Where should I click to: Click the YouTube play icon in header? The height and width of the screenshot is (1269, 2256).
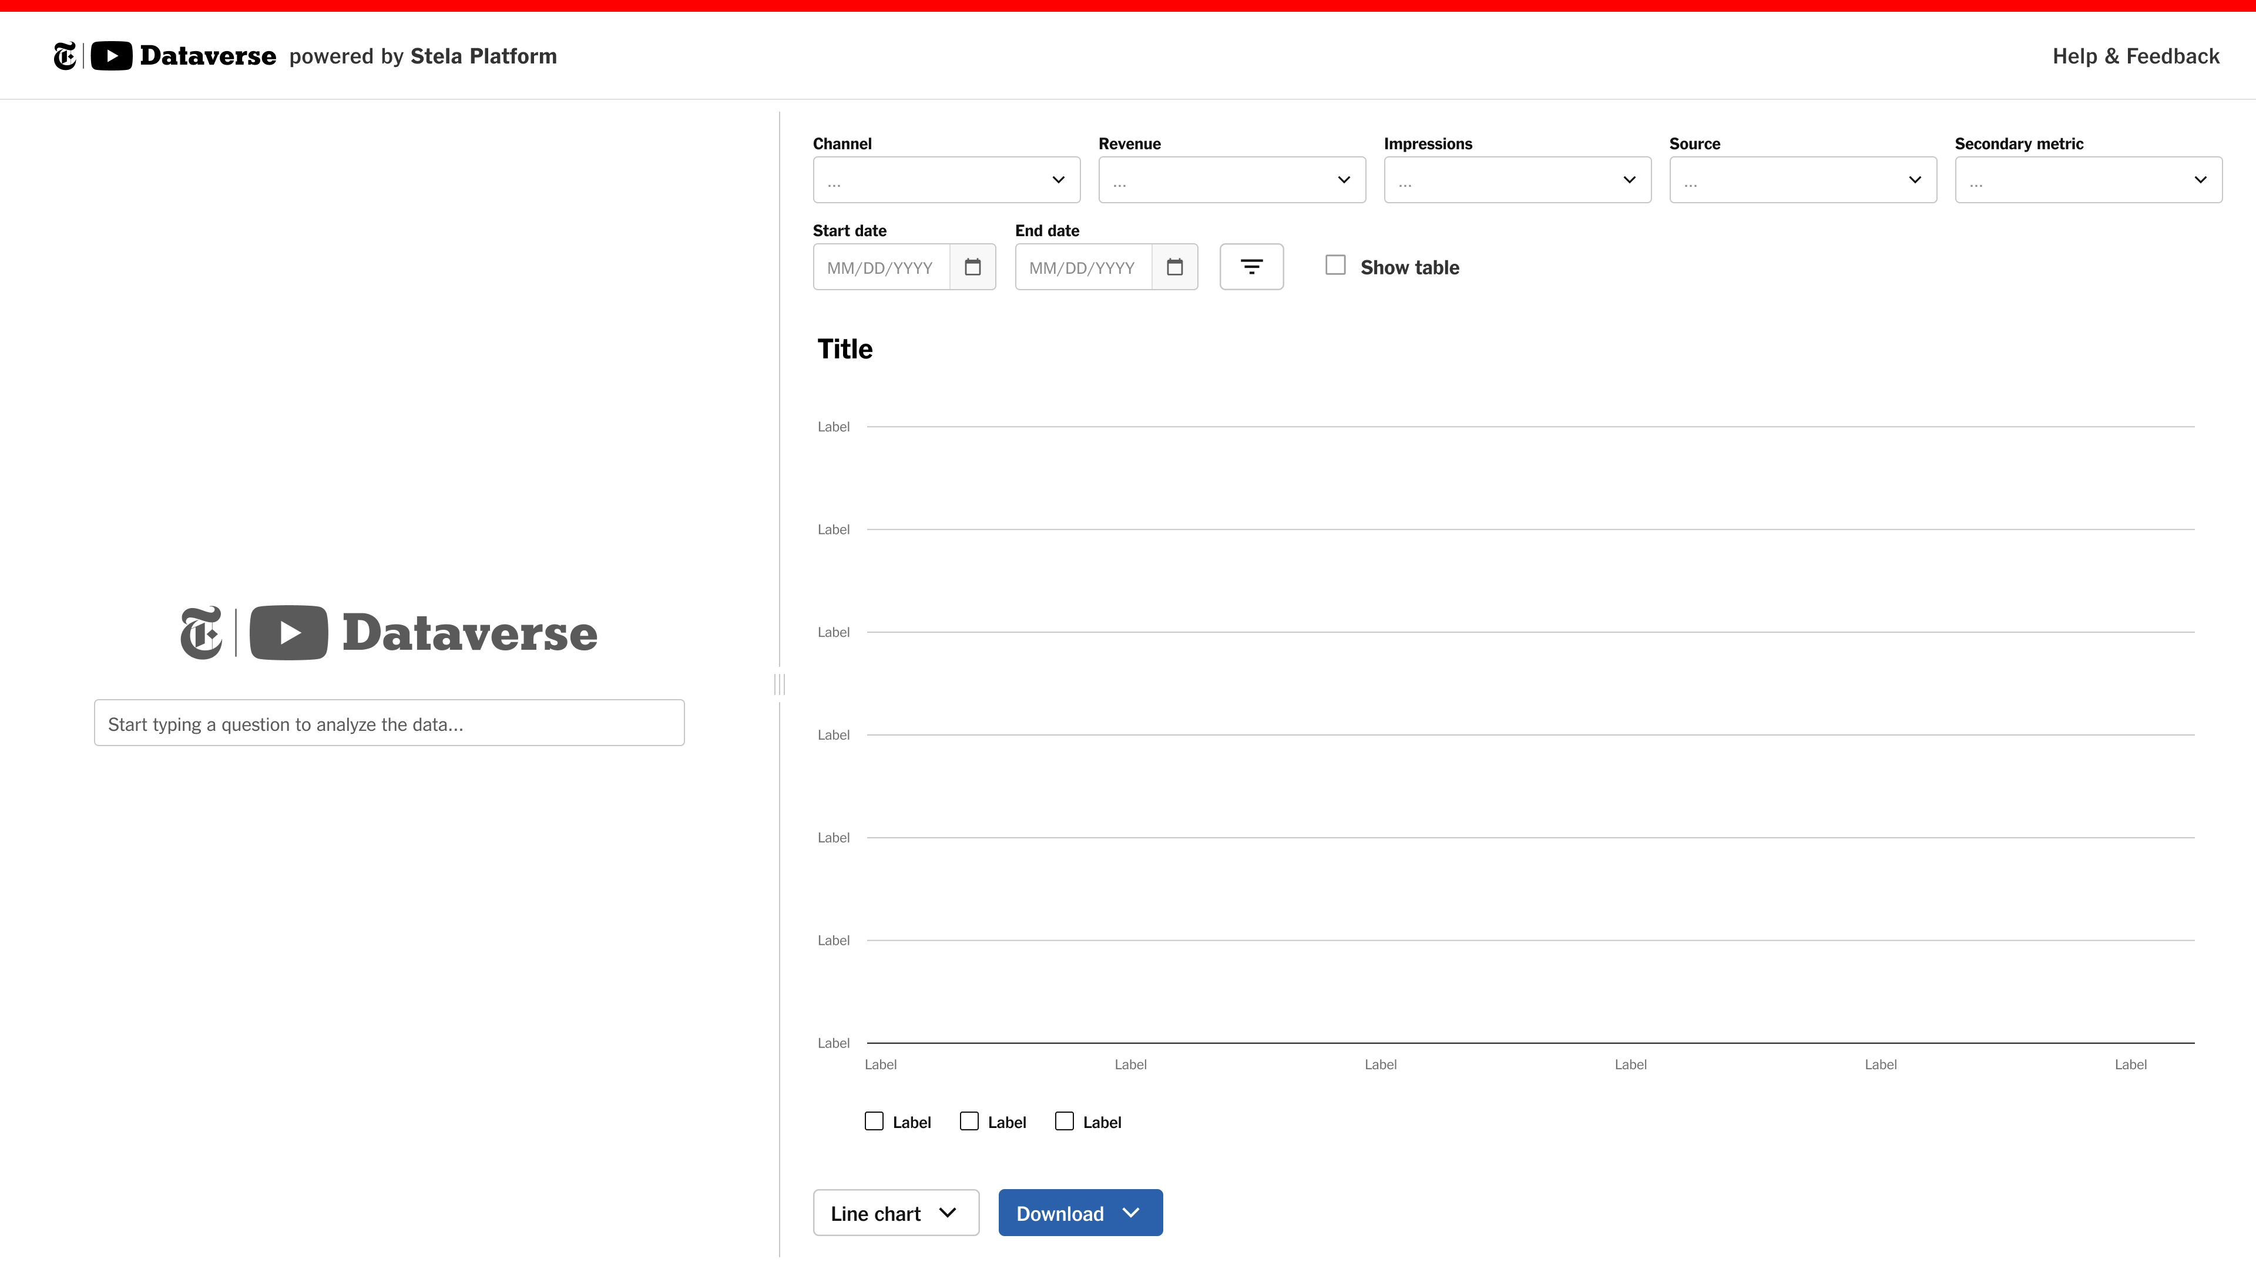click(x=111, y=56)
